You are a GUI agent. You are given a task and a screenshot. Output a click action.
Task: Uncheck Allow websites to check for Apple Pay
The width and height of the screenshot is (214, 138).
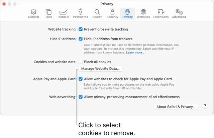coord(81,79)
